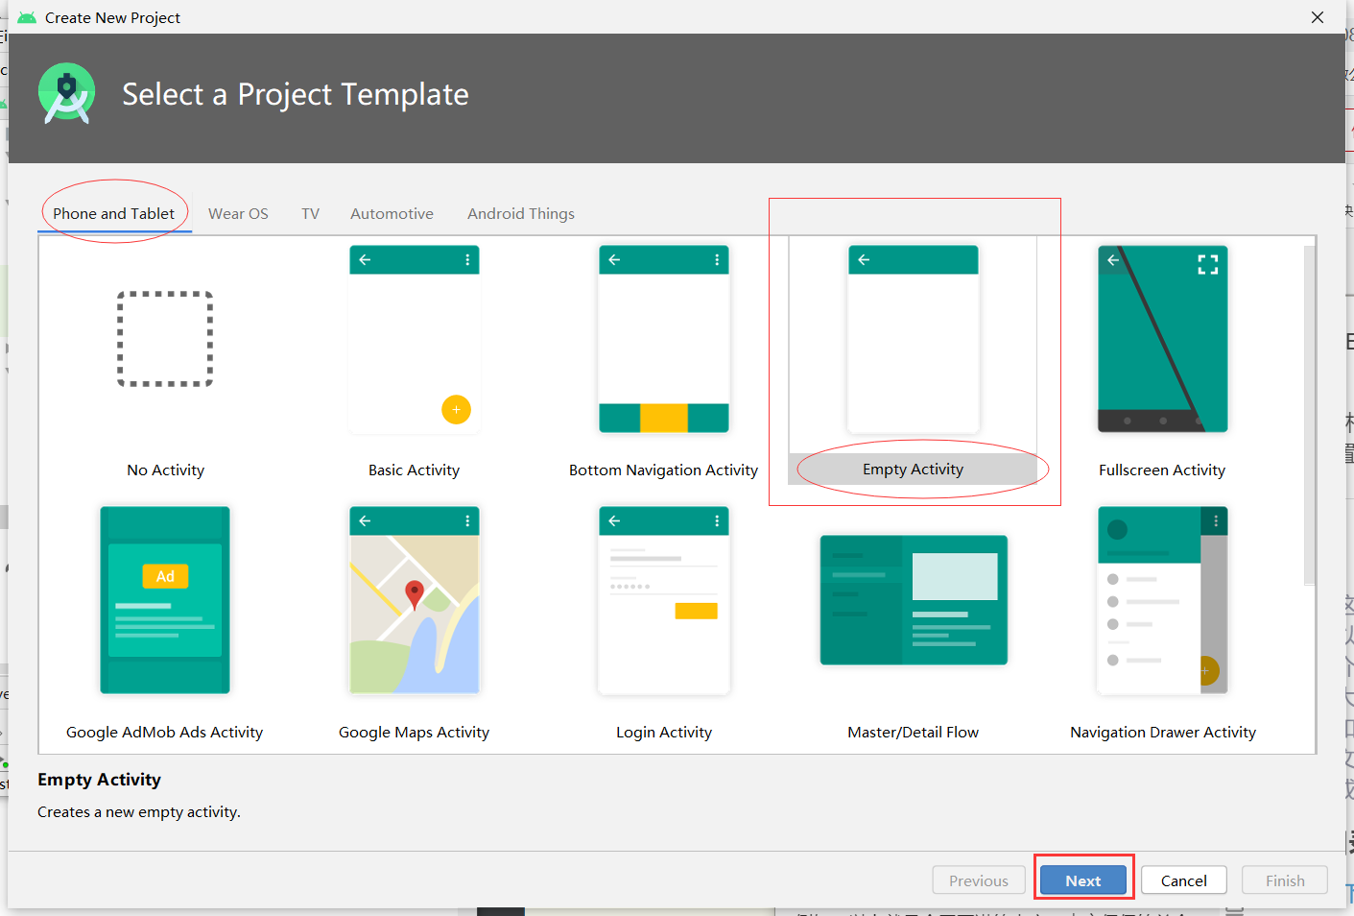1354x916 pixels.
Task: Click the bold Empty Activity description heading
Action: pyautogui.click(x=99, y=780)
